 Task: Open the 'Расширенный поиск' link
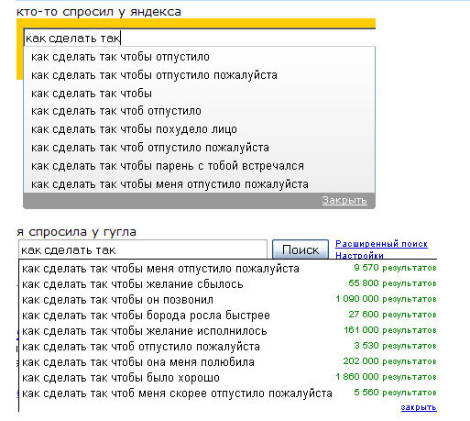pyautogui.click(x=381, y=244)
